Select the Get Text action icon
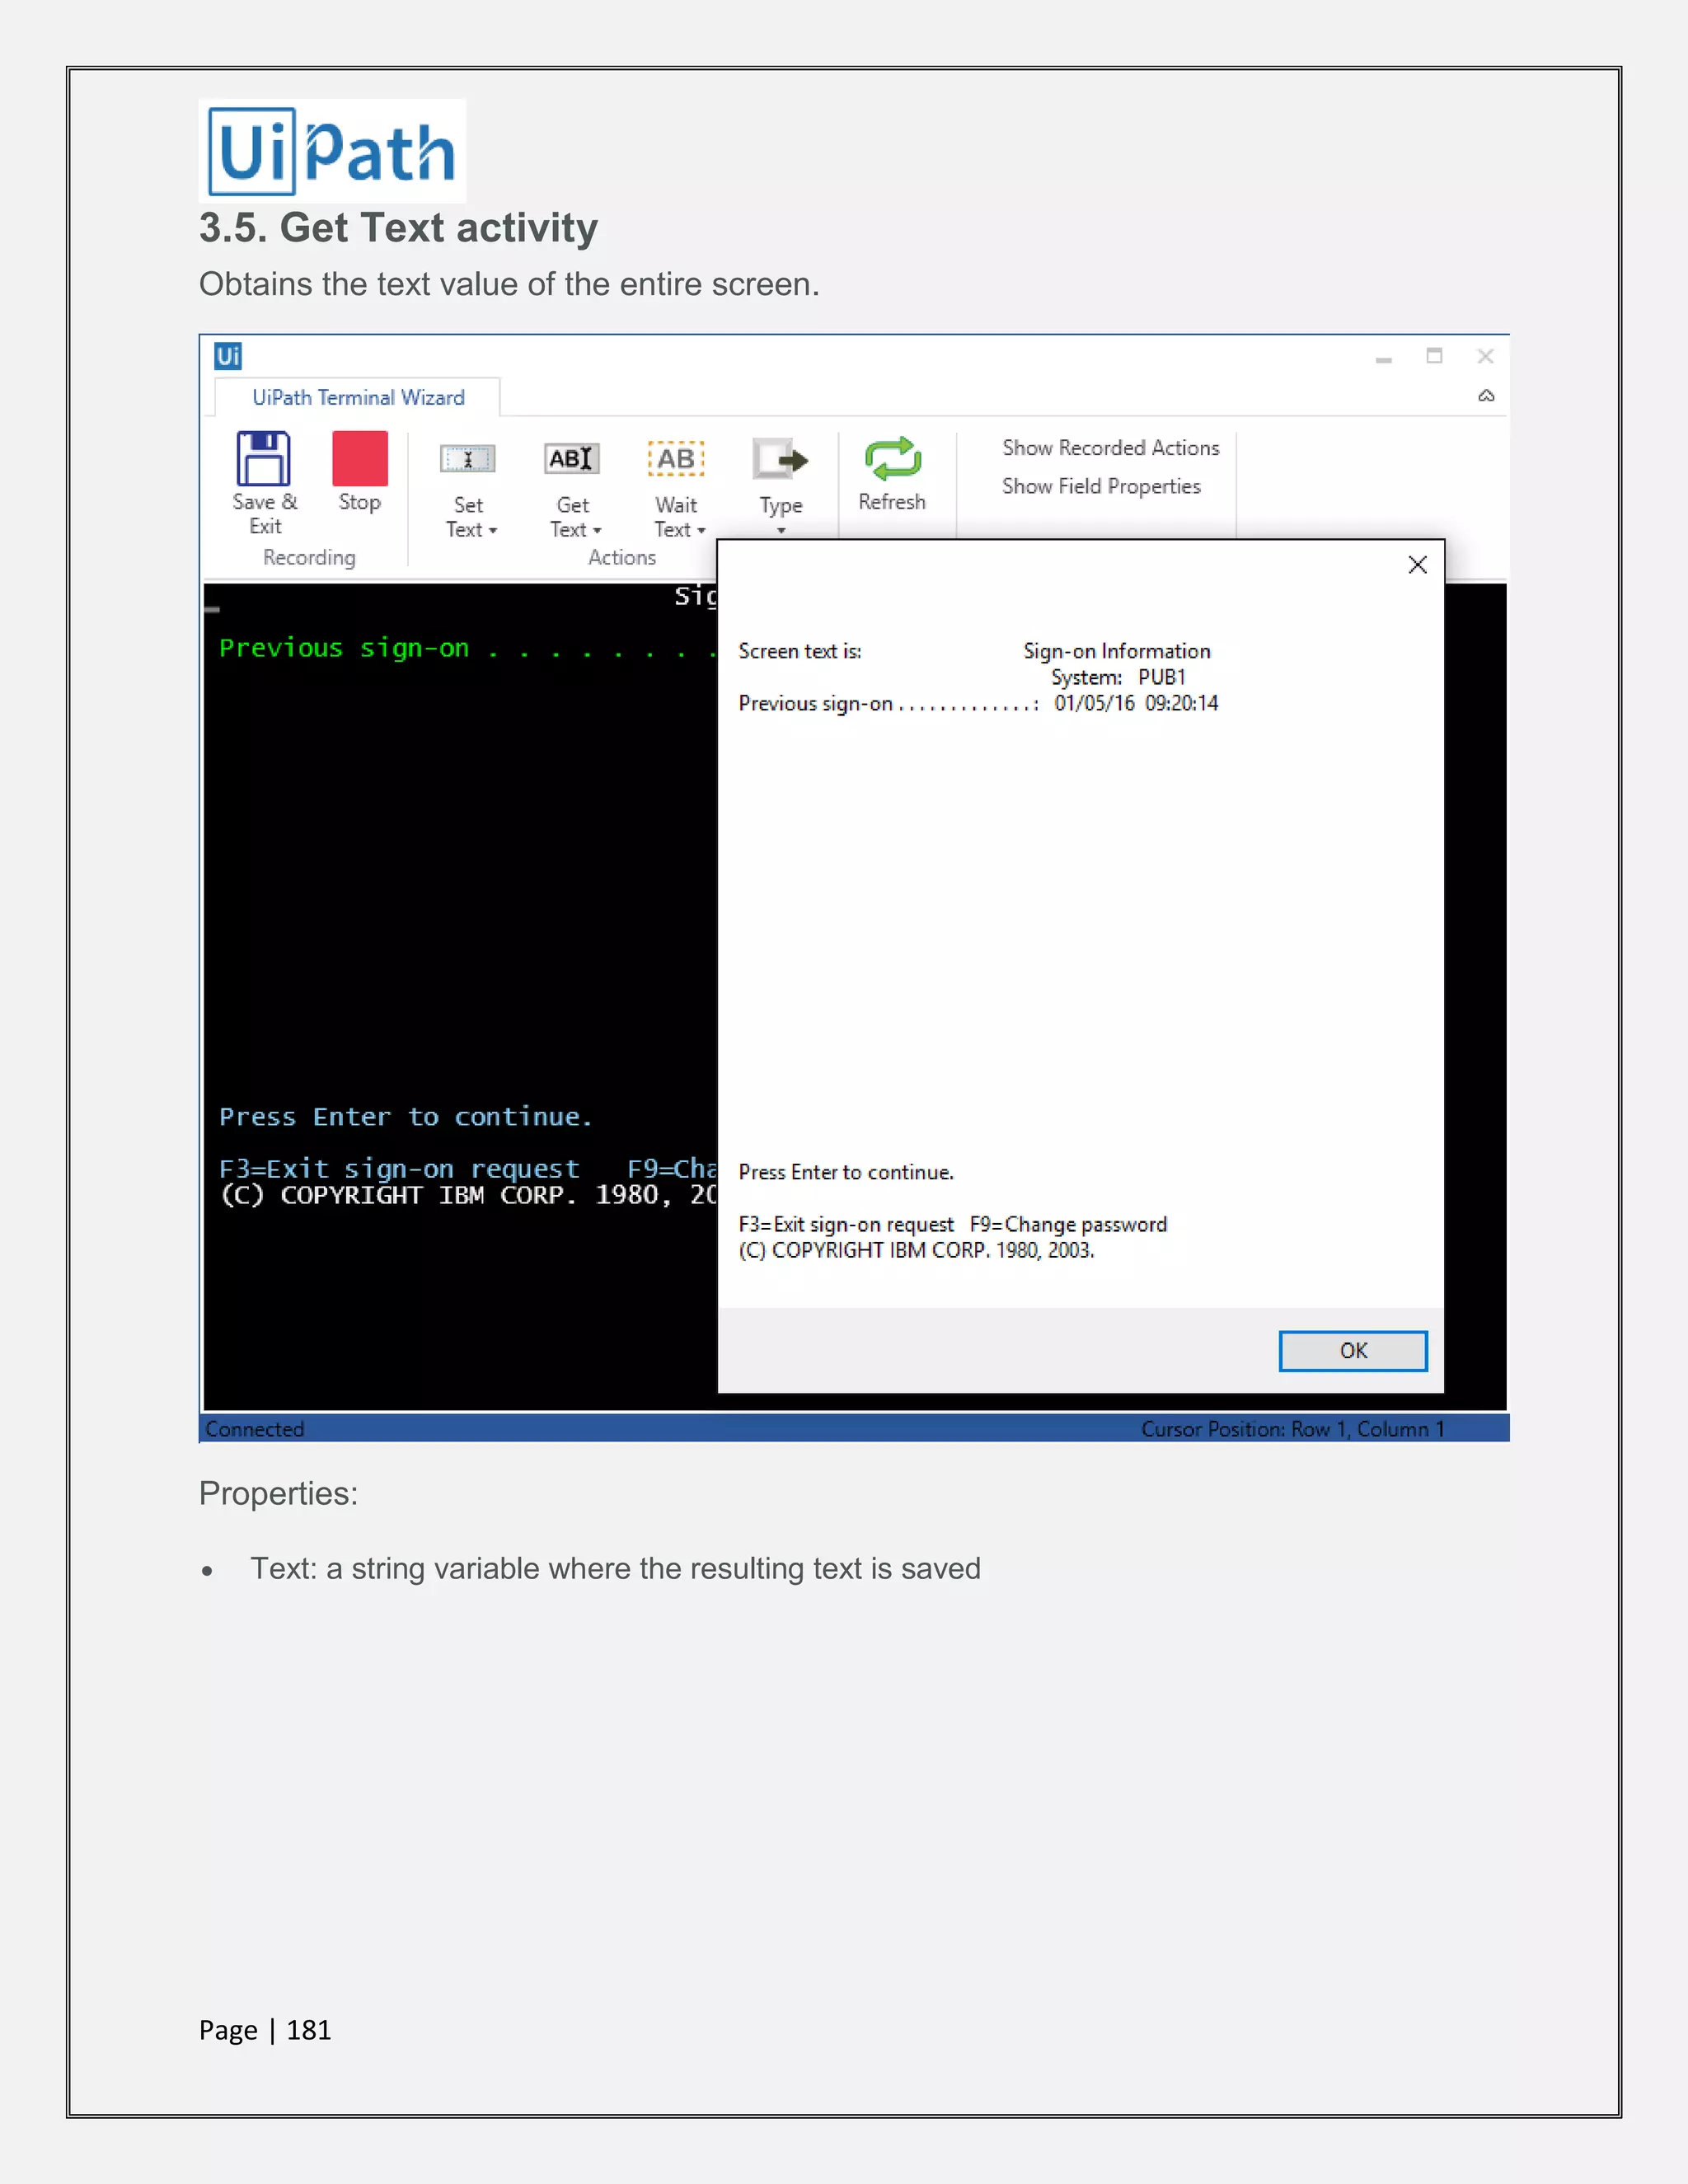Viewport: 1688px width, 2184px height. (x=572, y=459)
